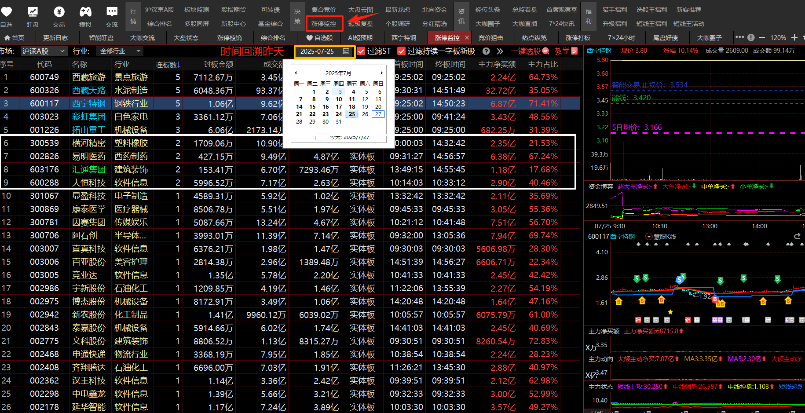805x413 pixels.
Task: Click the red 组 event tag on K-line
Action: pyautogui.click(x=688, y=320)
